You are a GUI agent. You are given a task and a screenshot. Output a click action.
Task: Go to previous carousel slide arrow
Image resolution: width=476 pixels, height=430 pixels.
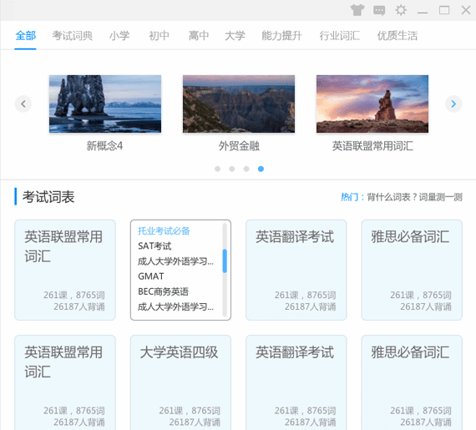23,104
